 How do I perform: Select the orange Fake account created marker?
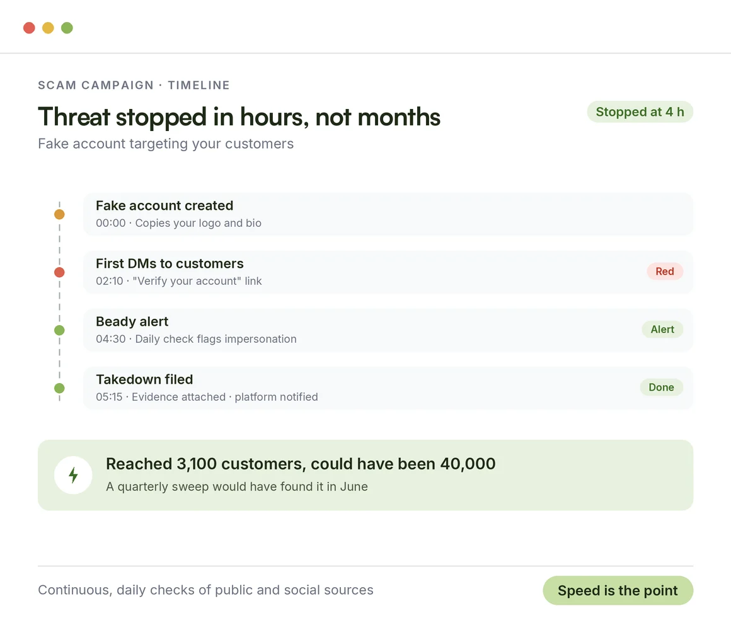pos(59,214)
